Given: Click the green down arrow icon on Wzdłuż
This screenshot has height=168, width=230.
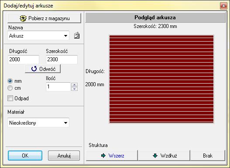Looking at the screenshot, I should click(x=155, y=155).
